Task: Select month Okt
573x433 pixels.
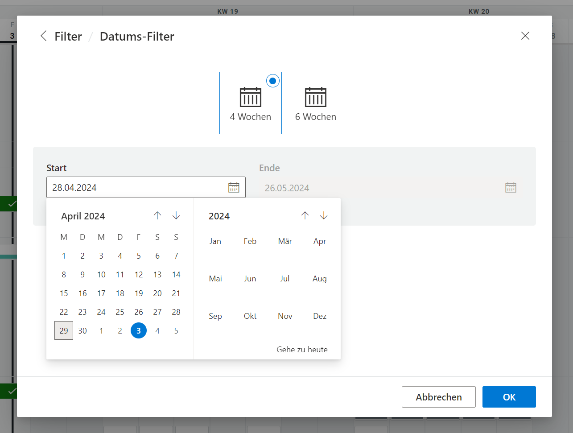Action: (250, 316)
